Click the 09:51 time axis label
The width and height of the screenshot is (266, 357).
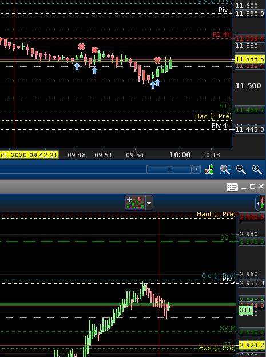pos(104,155)
